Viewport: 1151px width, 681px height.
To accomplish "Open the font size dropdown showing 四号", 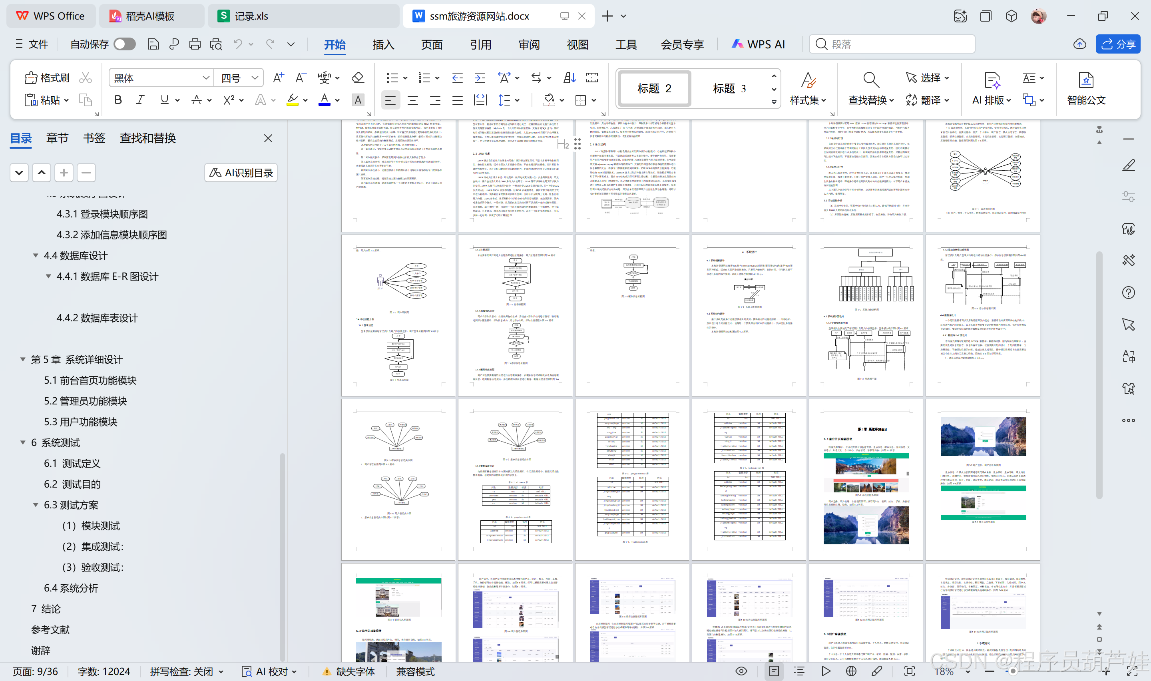I will [x=255, y=78].
